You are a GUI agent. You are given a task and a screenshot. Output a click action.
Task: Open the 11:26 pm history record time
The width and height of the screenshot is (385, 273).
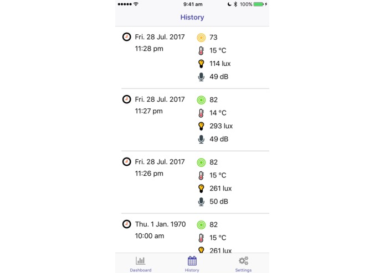(x=149, y=174)
